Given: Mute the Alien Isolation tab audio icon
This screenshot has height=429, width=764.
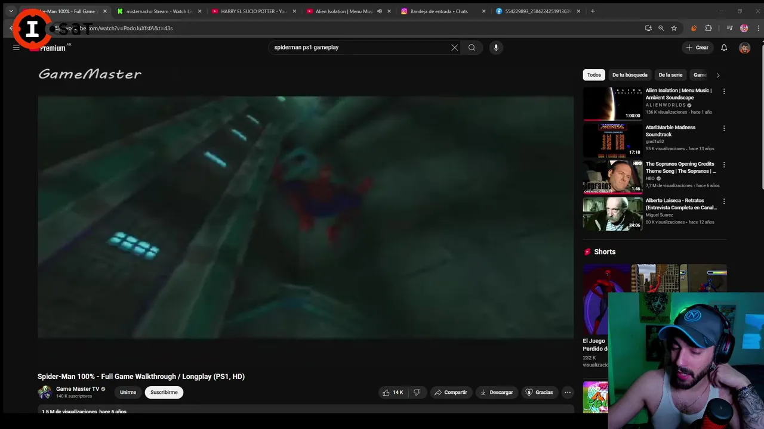Looking at the screenshot, I should click(x=379, y=11).
